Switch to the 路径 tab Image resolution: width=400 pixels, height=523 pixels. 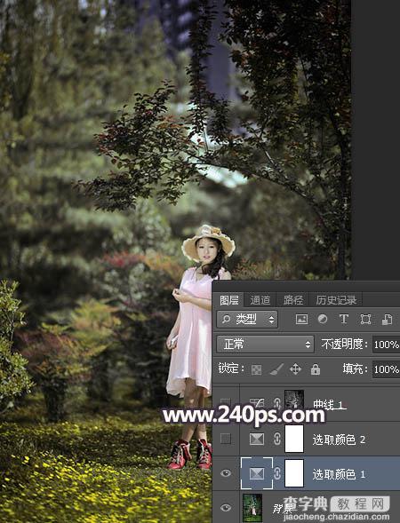293,300
